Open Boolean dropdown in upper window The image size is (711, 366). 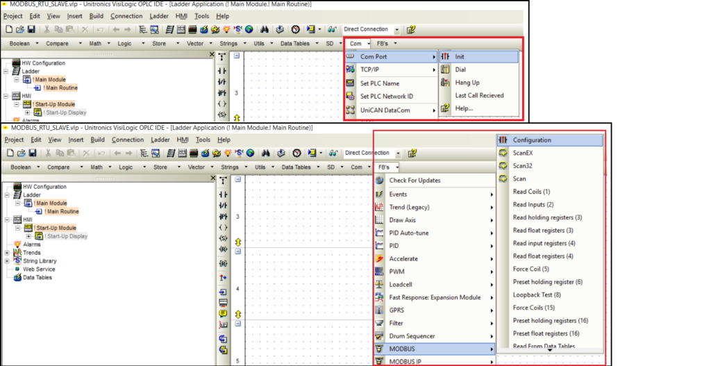coord(37,44)
